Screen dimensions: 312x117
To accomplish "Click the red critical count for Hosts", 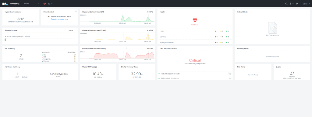I will click(x=216, y=31).
